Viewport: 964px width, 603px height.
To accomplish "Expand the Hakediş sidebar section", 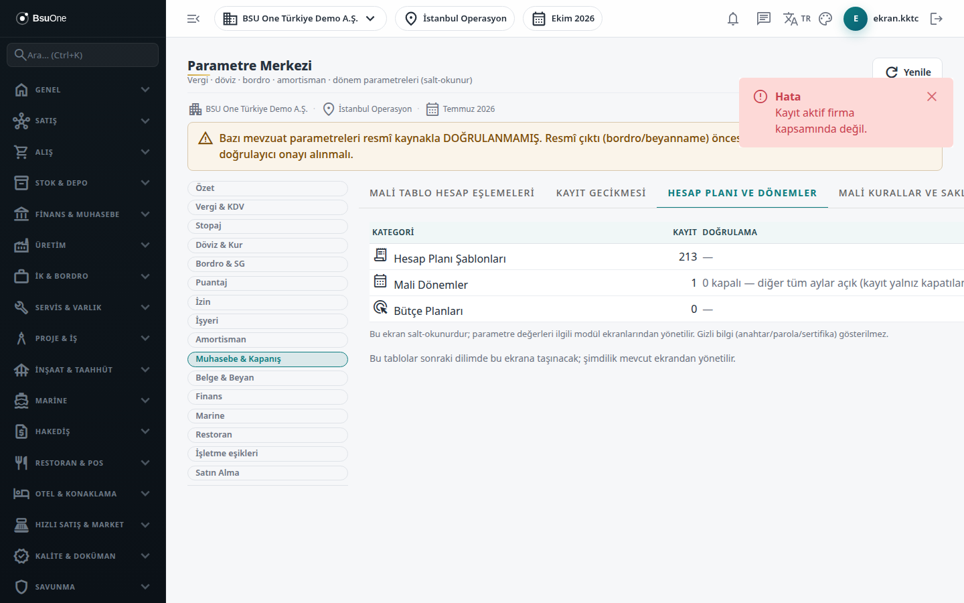I will coord(83,431).
